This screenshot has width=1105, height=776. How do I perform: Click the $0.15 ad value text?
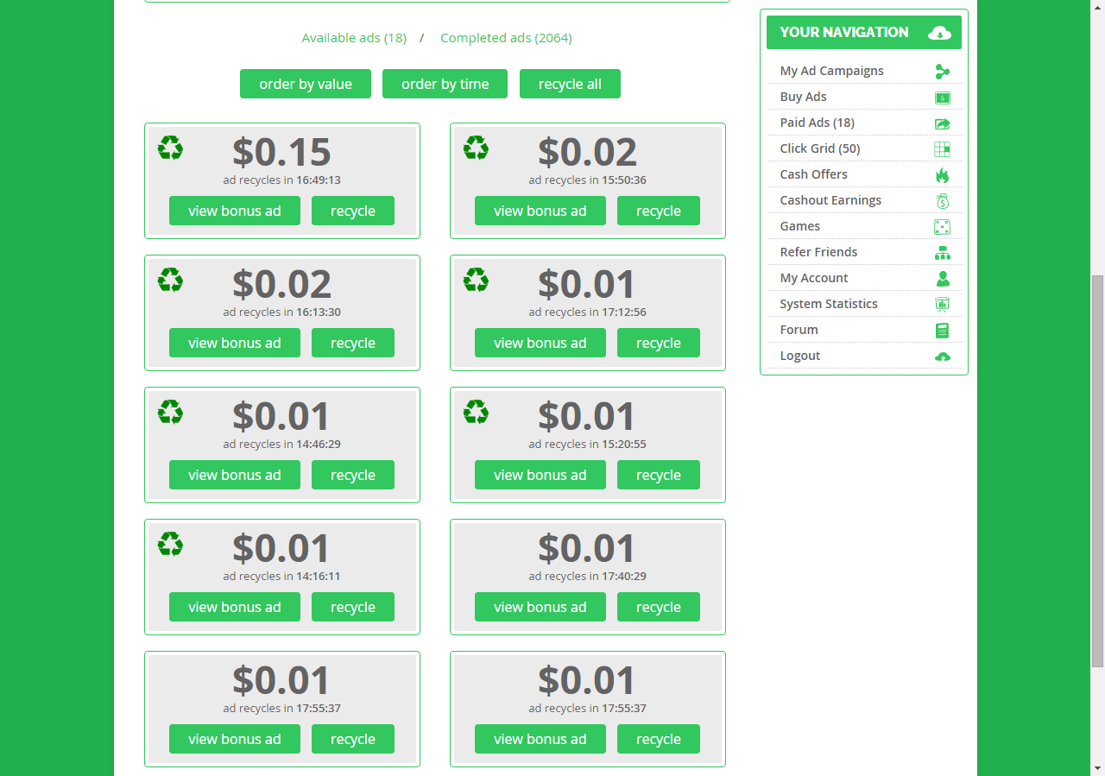281,152
